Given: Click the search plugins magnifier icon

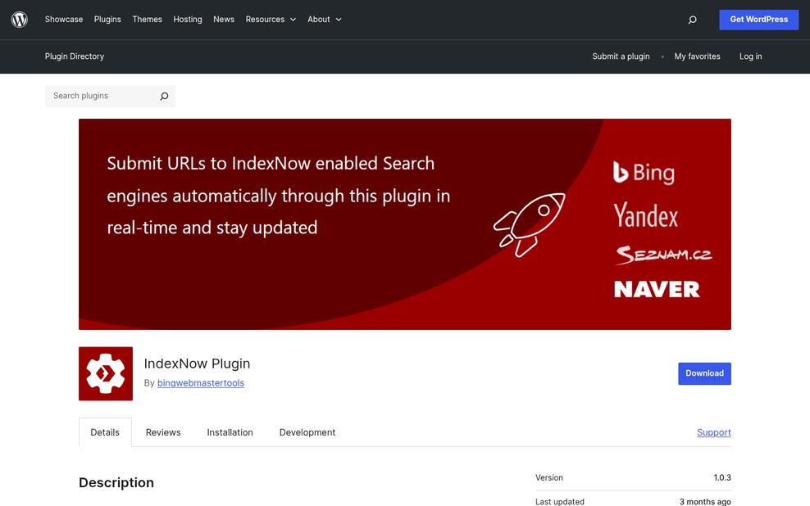Looking at the screenshot, I should tap(164, 96).
